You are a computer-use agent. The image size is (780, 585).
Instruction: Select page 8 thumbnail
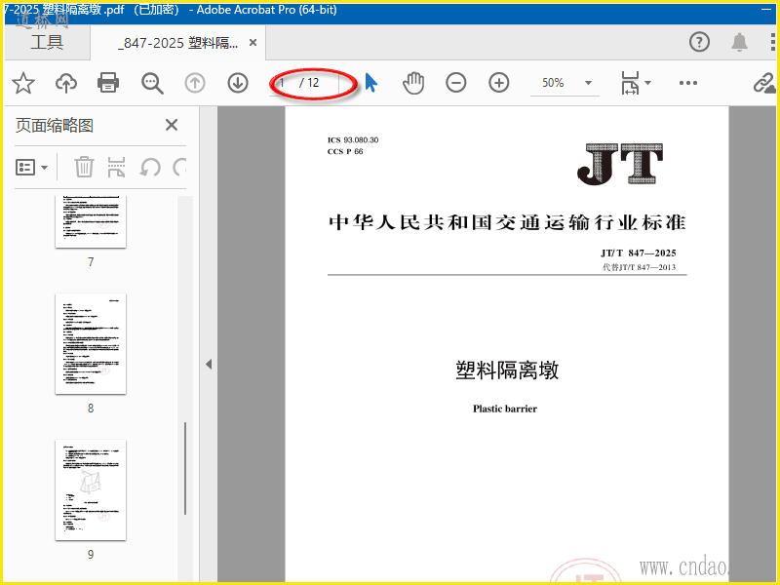click(x=91, y=344)
